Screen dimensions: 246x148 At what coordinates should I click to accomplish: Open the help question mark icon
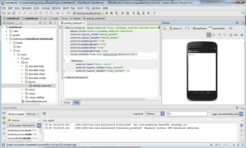click(x=155, y=13)
